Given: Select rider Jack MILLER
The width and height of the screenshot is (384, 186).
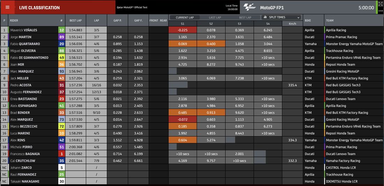Looking at the screenshot, I should tap(19, 78).
